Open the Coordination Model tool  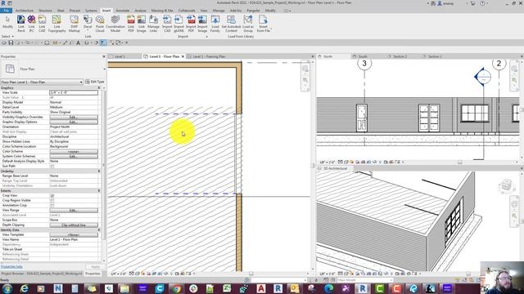click(115, 24)
